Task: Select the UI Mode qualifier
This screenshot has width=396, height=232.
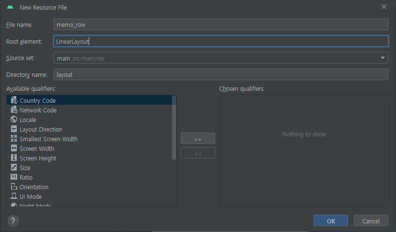Action: click(89, 196)
